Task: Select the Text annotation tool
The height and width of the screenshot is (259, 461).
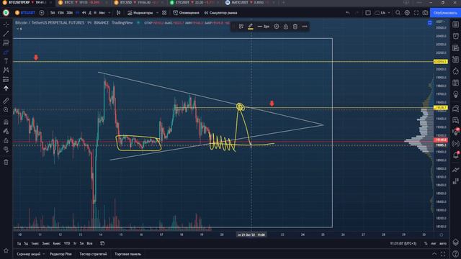Action: (x=6, y=61)
